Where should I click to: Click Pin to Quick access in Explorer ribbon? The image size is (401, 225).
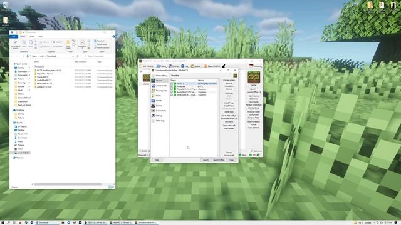click(15, 44)
